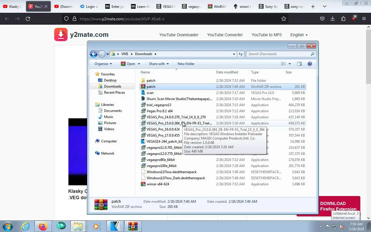Click New folder in Explorer toolbar
The image size is (371, 232).
click(x=186, y=64)
